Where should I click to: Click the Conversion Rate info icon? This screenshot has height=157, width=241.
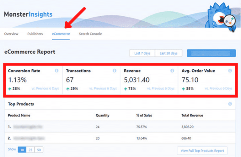[56, 71]
